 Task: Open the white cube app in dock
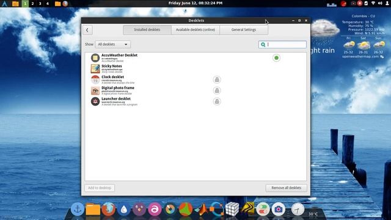[x=232, y=209]
